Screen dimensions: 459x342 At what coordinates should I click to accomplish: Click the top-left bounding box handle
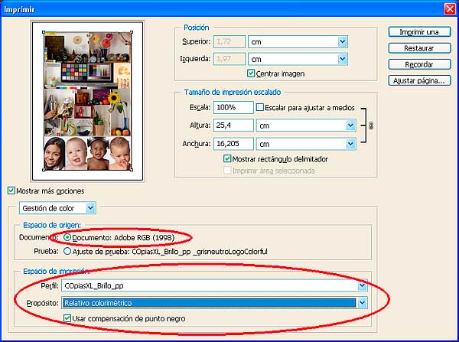click(44, 32)
